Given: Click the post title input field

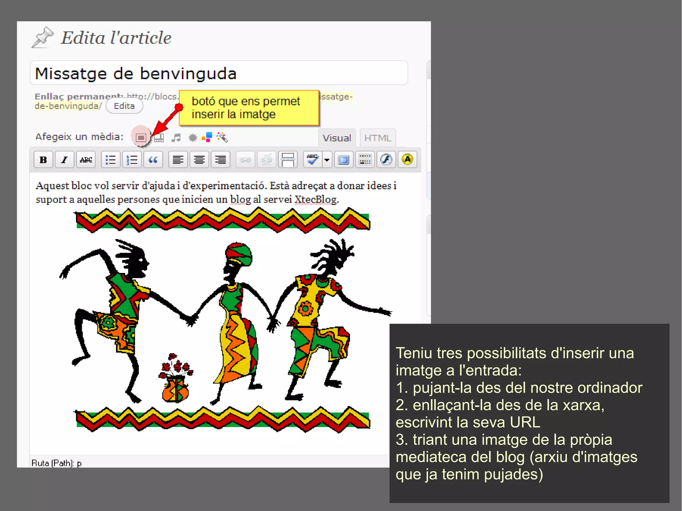Looking at the screenshot, I should [219, 73].
